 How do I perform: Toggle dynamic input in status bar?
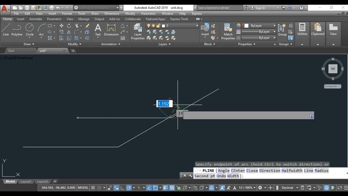tap(116, 188)
